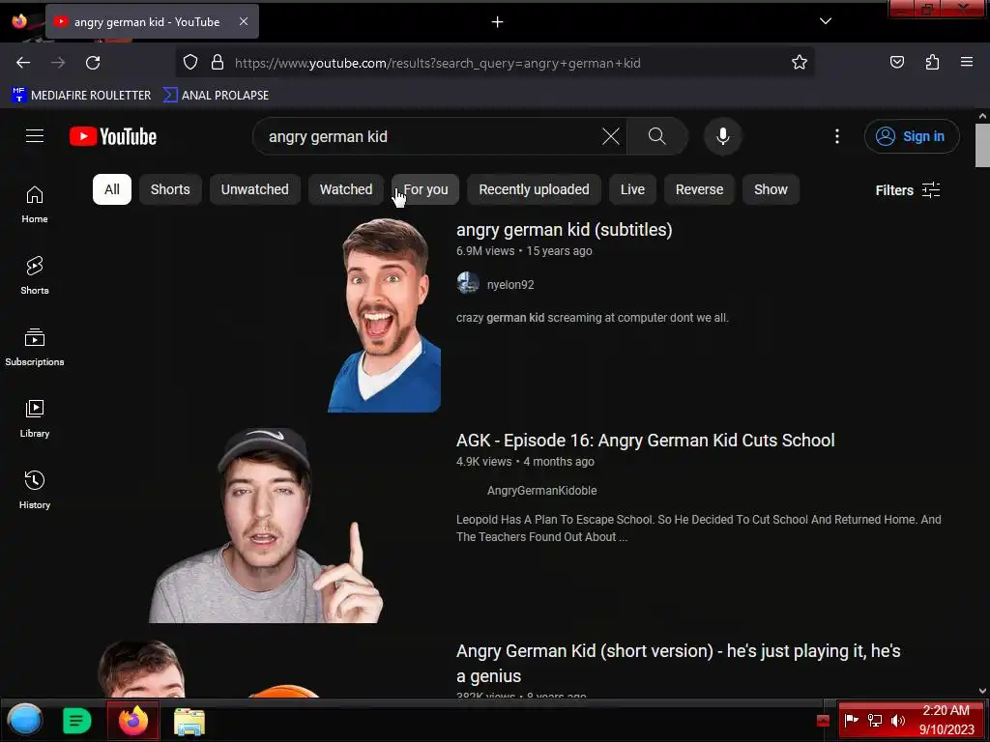Select the Recently uploaded chip
Viewport: 990px width, 742px height.
pyautogui.click(x=534, y=189)
